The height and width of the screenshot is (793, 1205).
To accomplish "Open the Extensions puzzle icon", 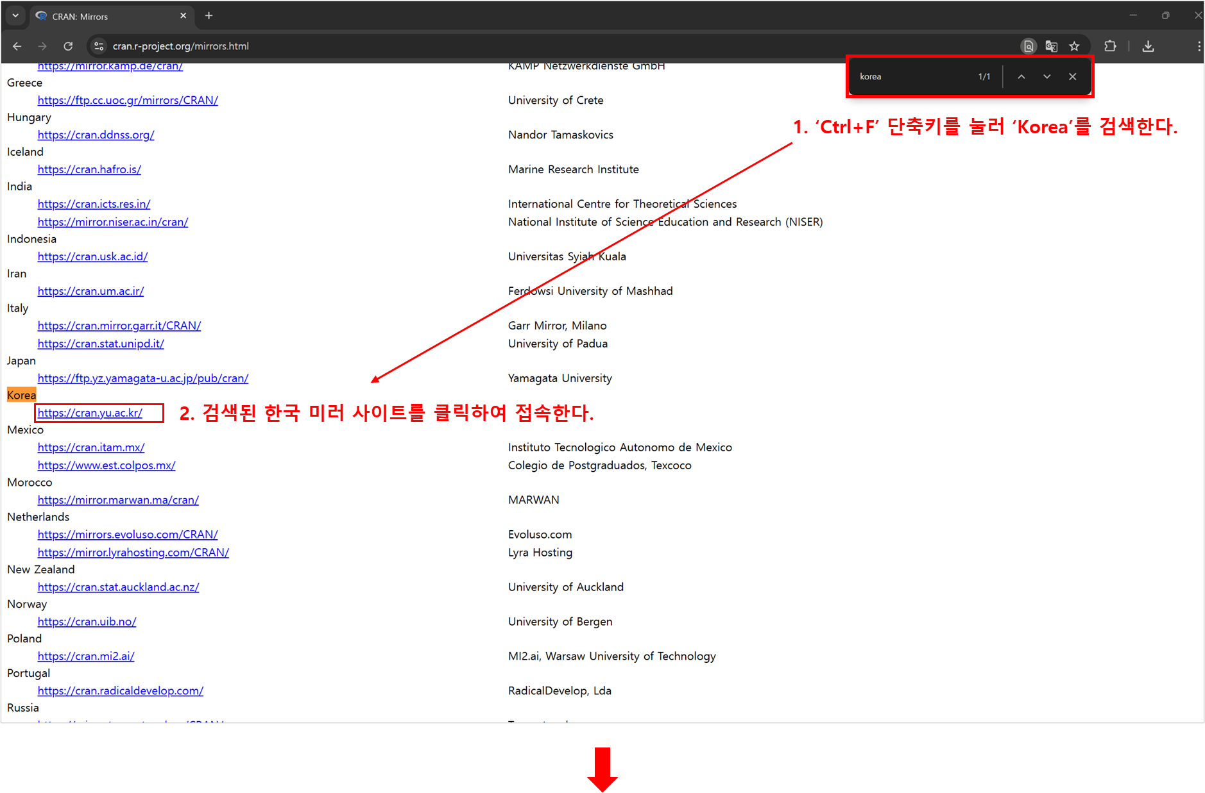I will point(1110,46).
